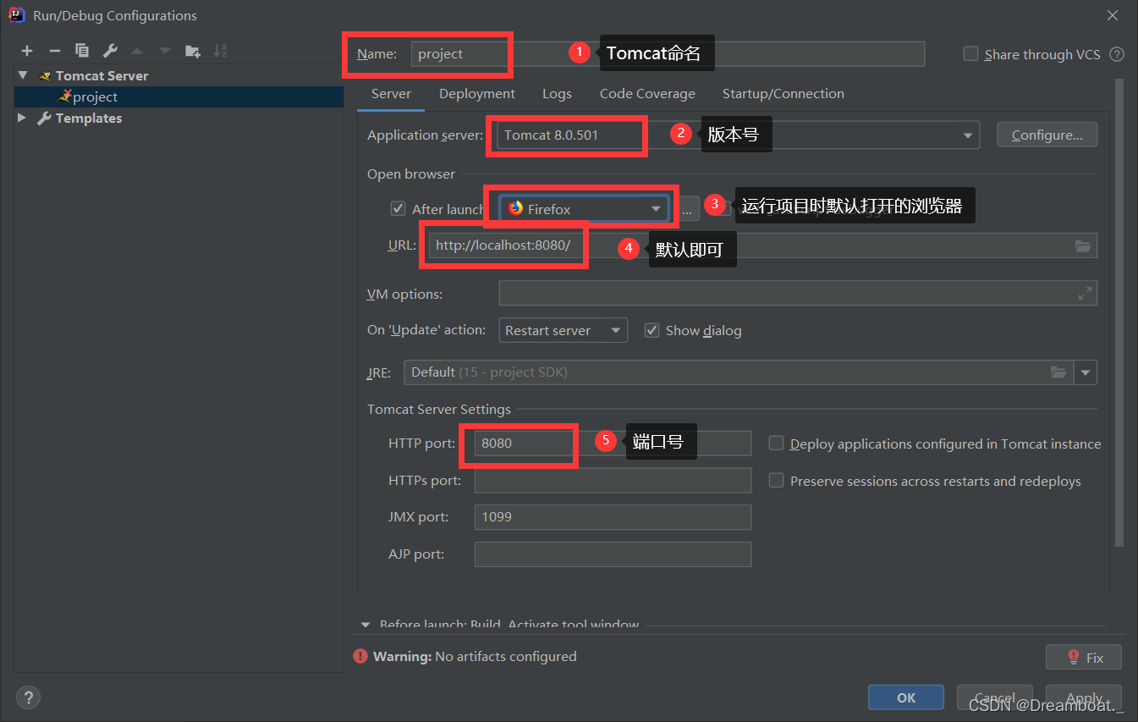The width and height of the screenshot is (1138, 722).
Task: Click the HTTP port field showing 8080
Action: (x=613, y=443)
